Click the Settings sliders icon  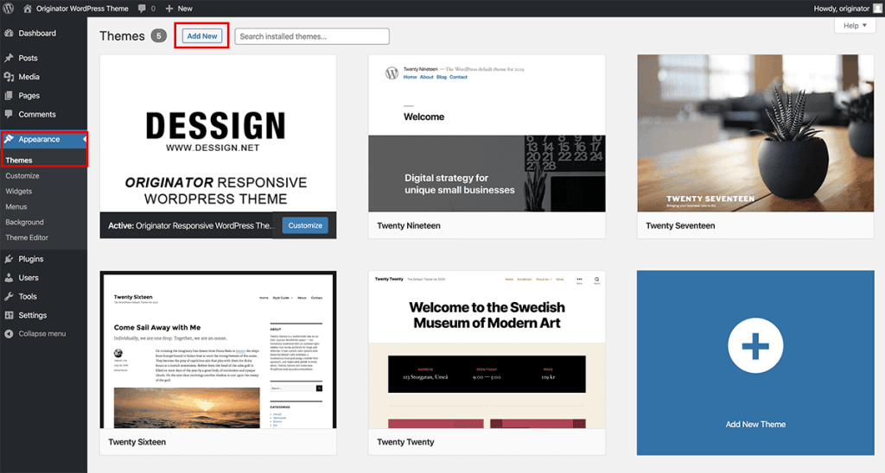tap(9, 315)
